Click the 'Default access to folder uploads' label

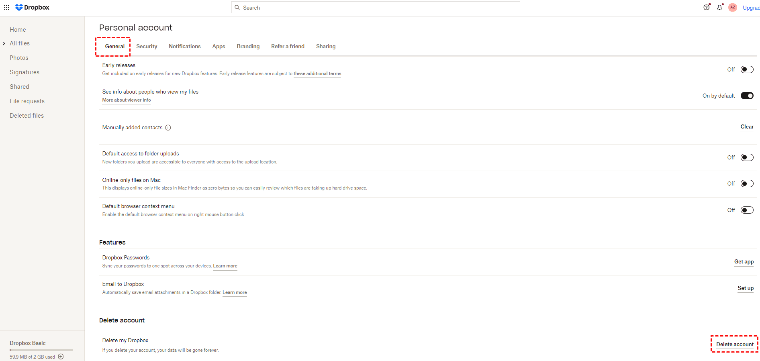coord(141,154)
